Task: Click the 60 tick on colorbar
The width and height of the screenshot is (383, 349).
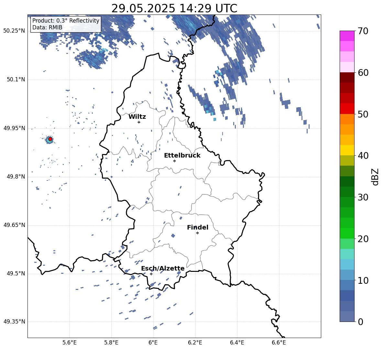Action: 363,73
